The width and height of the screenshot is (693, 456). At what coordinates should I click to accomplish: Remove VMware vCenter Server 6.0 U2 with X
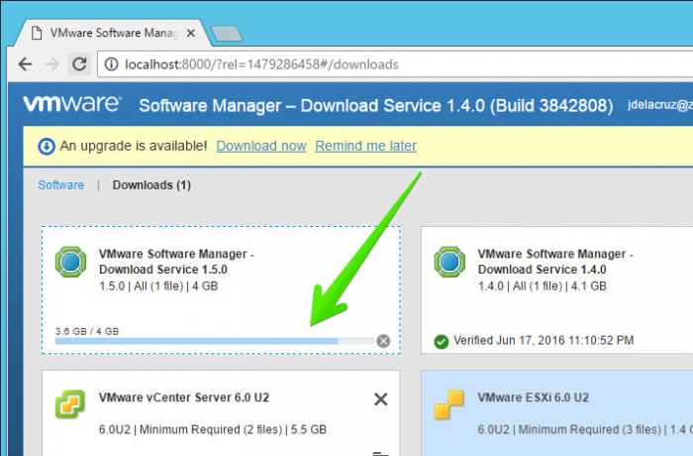[380, 399]
